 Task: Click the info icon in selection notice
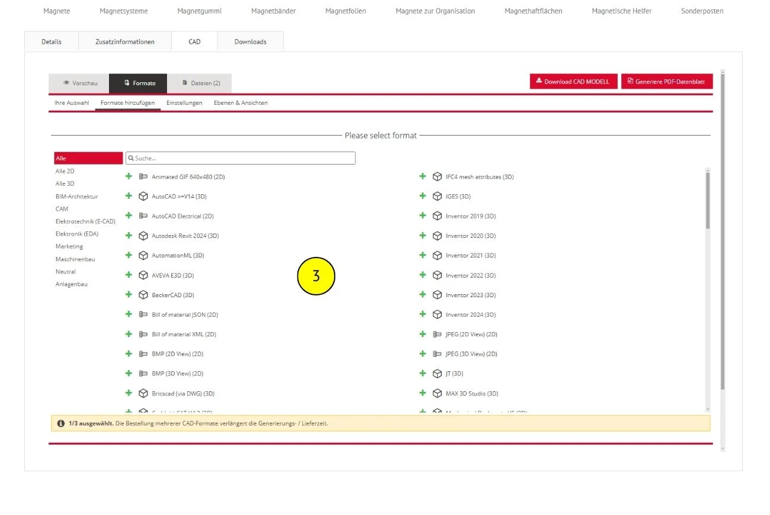click(60, 423)
